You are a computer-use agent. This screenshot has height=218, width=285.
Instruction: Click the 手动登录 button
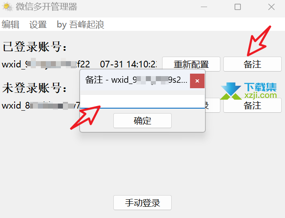coord(142,203)
